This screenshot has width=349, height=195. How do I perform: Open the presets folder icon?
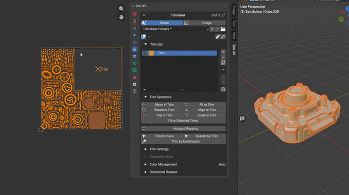click(223, 29)
